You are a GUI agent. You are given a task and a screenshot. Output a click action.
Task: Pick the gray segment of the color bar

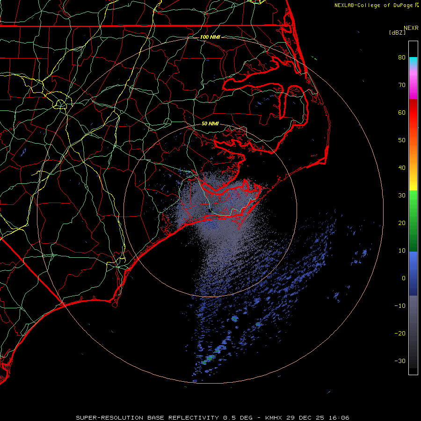(413, 332)
